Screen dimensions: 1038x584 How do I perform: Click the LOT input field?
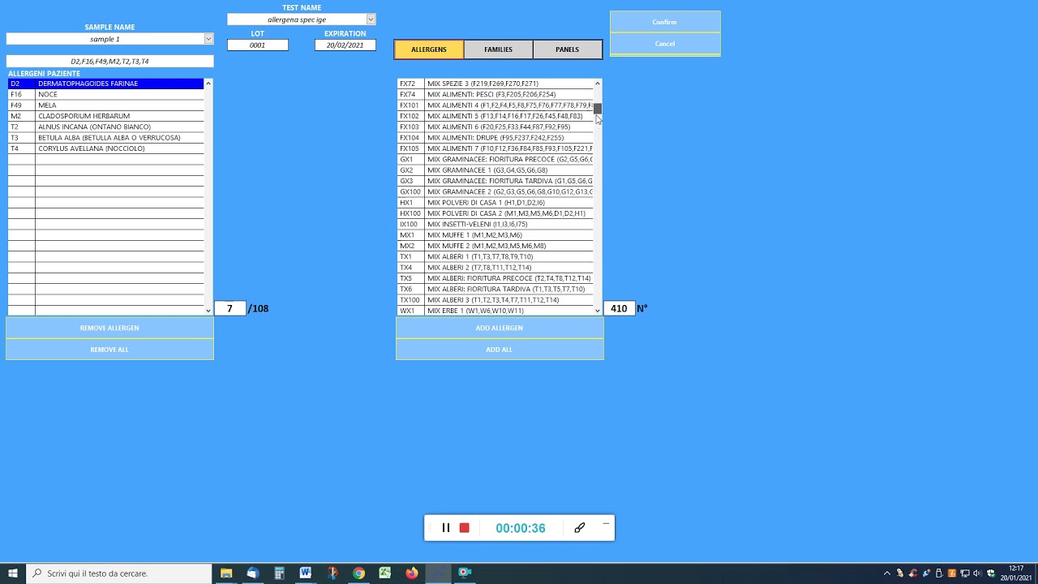[x=257, y=45]
